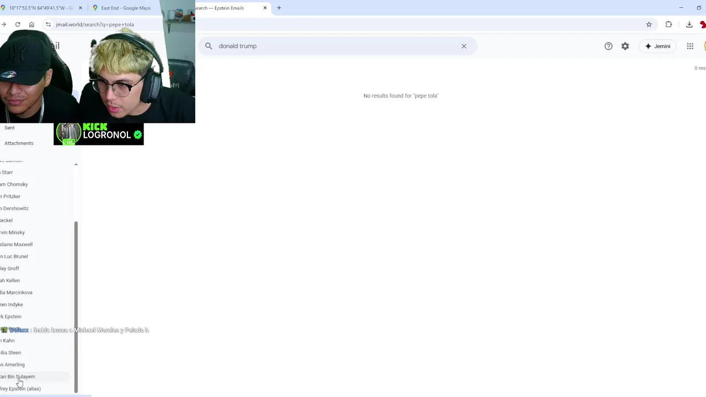Image resolution: width=706 pixels, height=397 pixels.
Task: Select the Kellen contact in sidebar
Action: 10,281
